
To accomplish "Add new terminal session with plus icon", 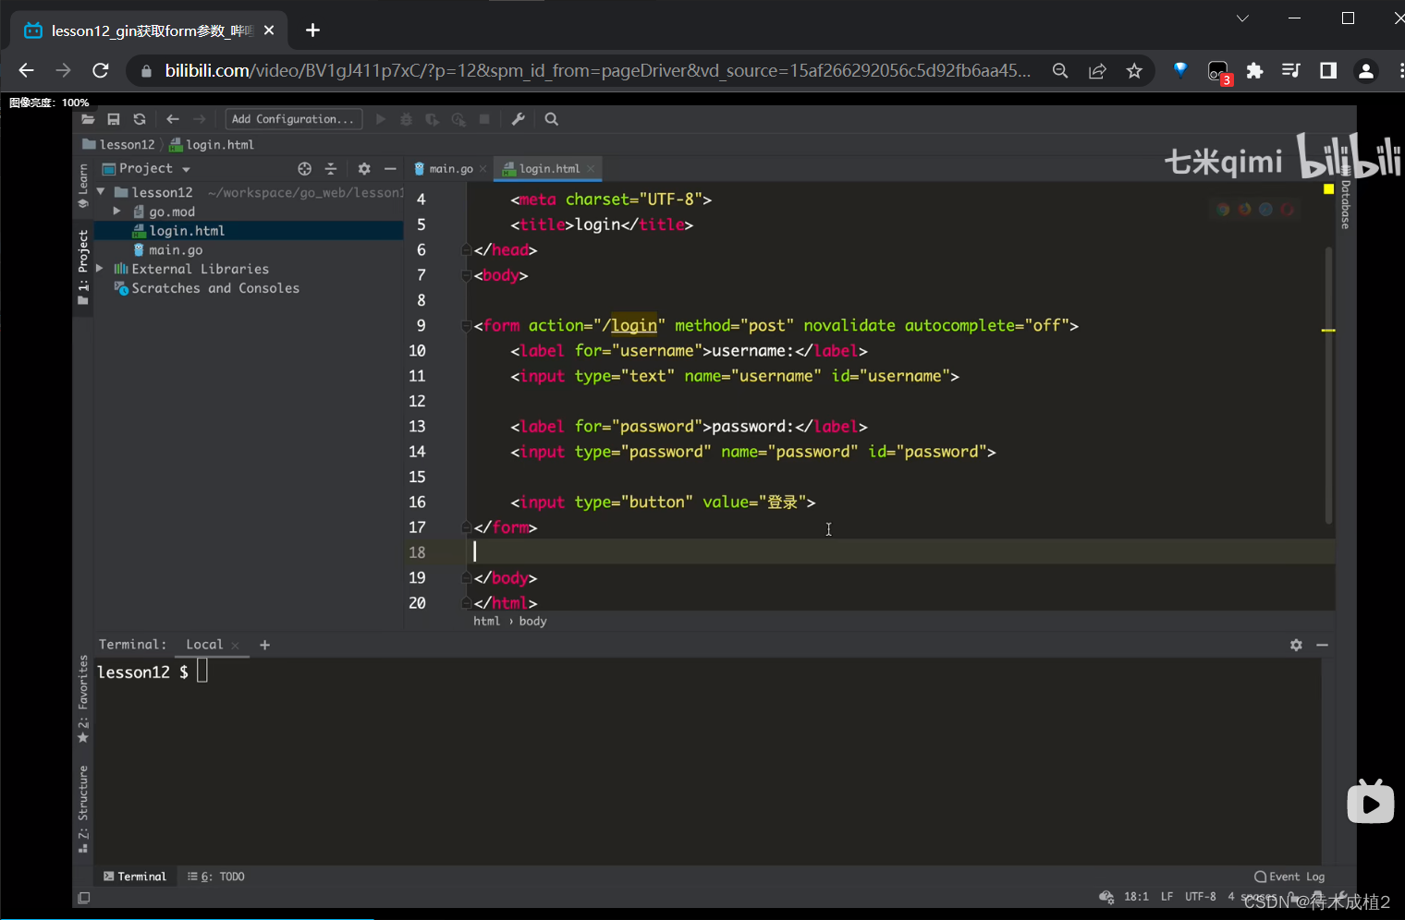I will (265, 645).
